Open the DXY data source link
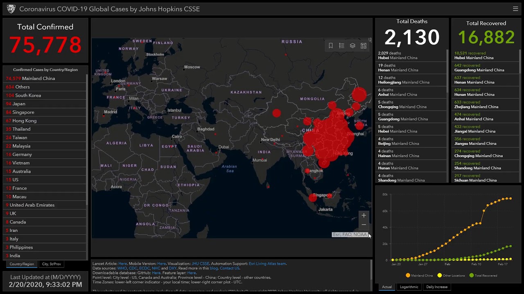 click(173, 268)
